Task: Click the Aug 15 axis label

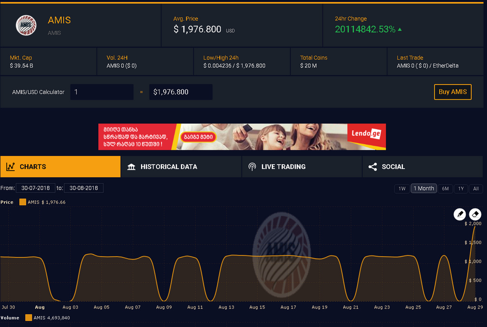Action: pos(257,307)
